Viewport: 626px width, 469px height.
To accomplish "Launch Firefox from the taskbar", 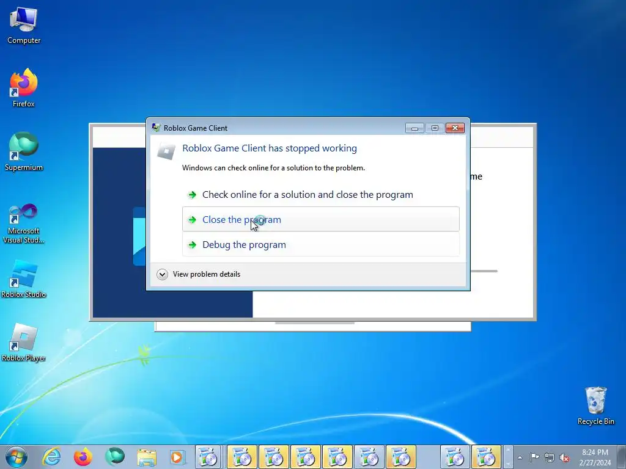I will coord(83,457).
